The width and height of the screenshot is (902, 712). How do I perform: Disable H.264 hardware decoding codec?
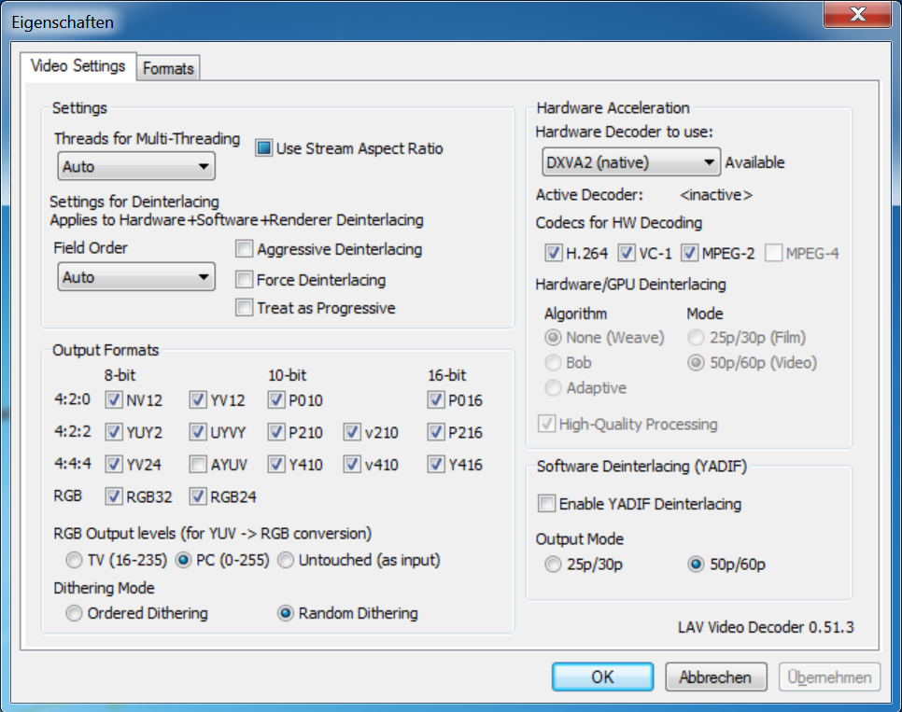553,253
